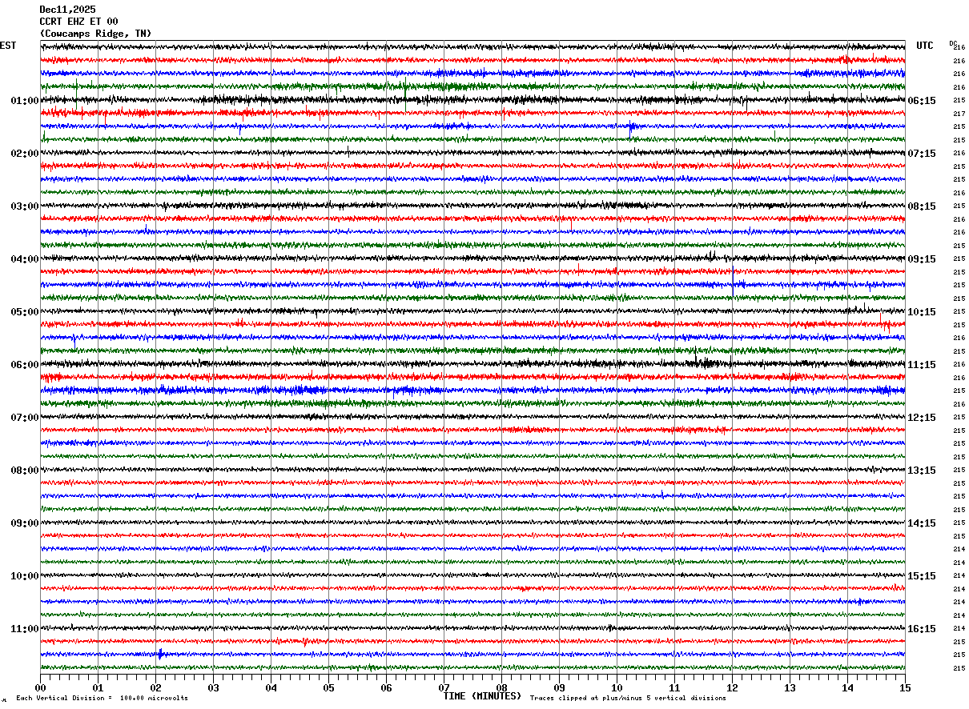
Task: Click minute 07 on the bottom axis
Action: click(444, 687)
